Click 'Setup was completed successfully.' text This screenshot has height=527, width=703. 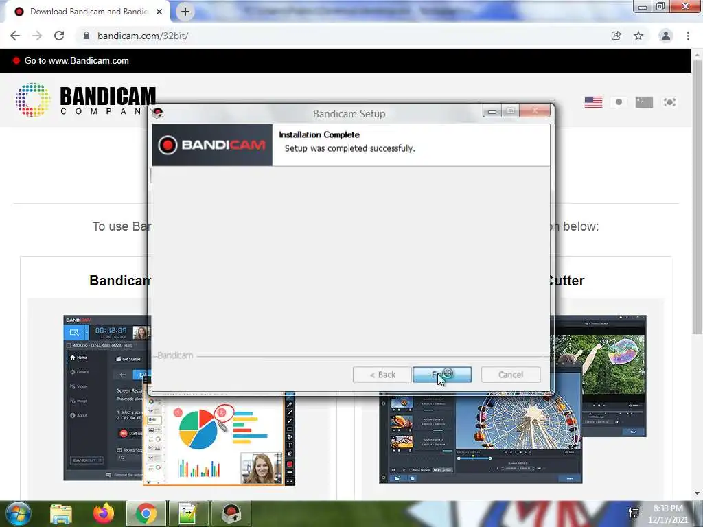(x=350, y=148)
